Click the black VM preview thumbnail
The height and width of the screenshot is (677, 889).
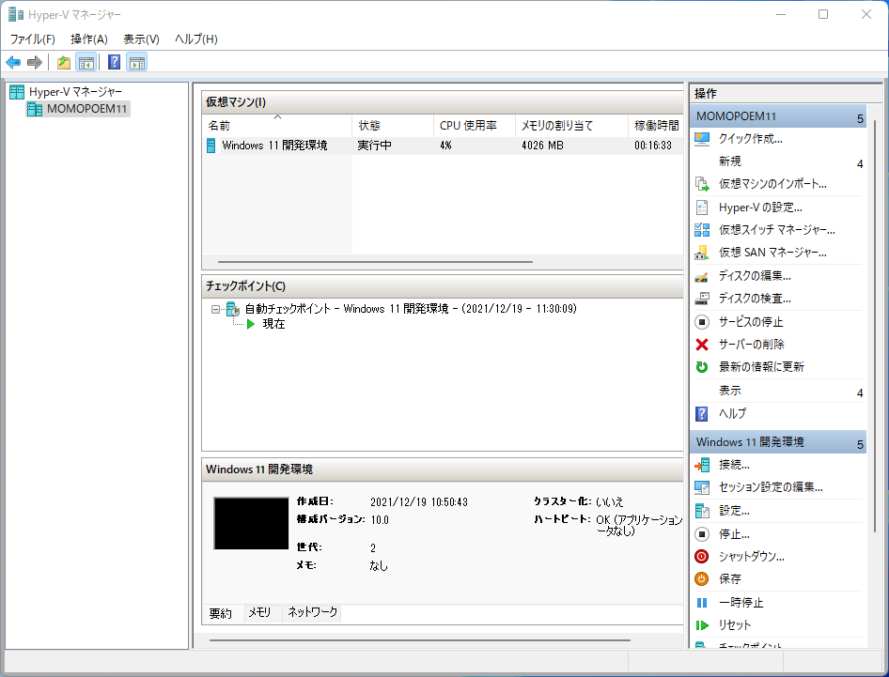coord(251,523)
